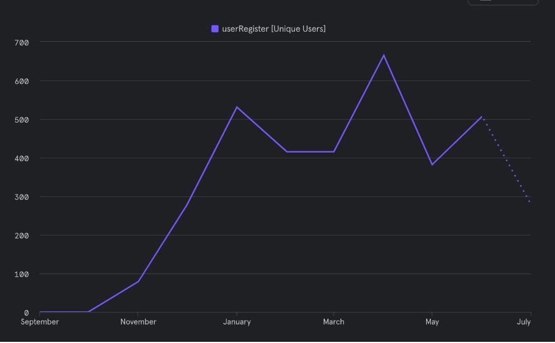
Task: Click the end of the dotted projection line
Action: click(530, 201)
